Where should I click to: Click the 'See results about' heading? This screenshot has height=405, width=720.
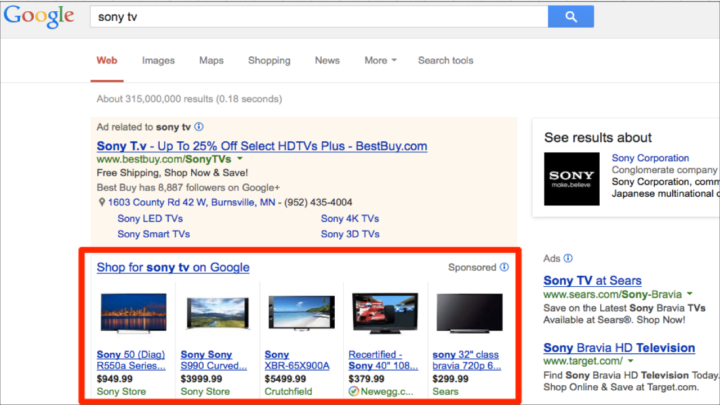coord(598,138)
